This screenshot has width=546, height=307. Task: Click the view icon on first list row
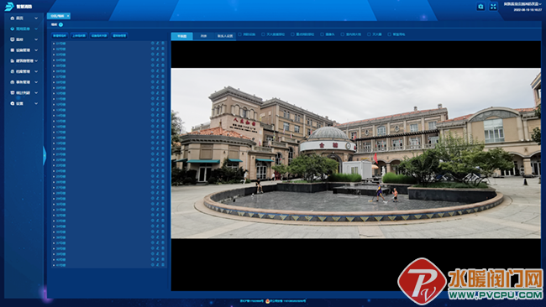click(153, 44)
